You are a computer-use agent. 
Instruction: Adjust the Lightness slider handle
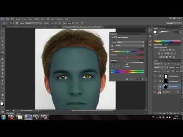click(127, 63)
